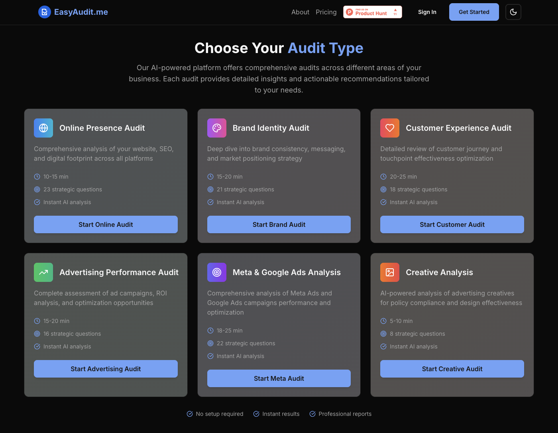Start the Creative Audit
The width and height of the screenshot is (558, 433).
[452, 369]
